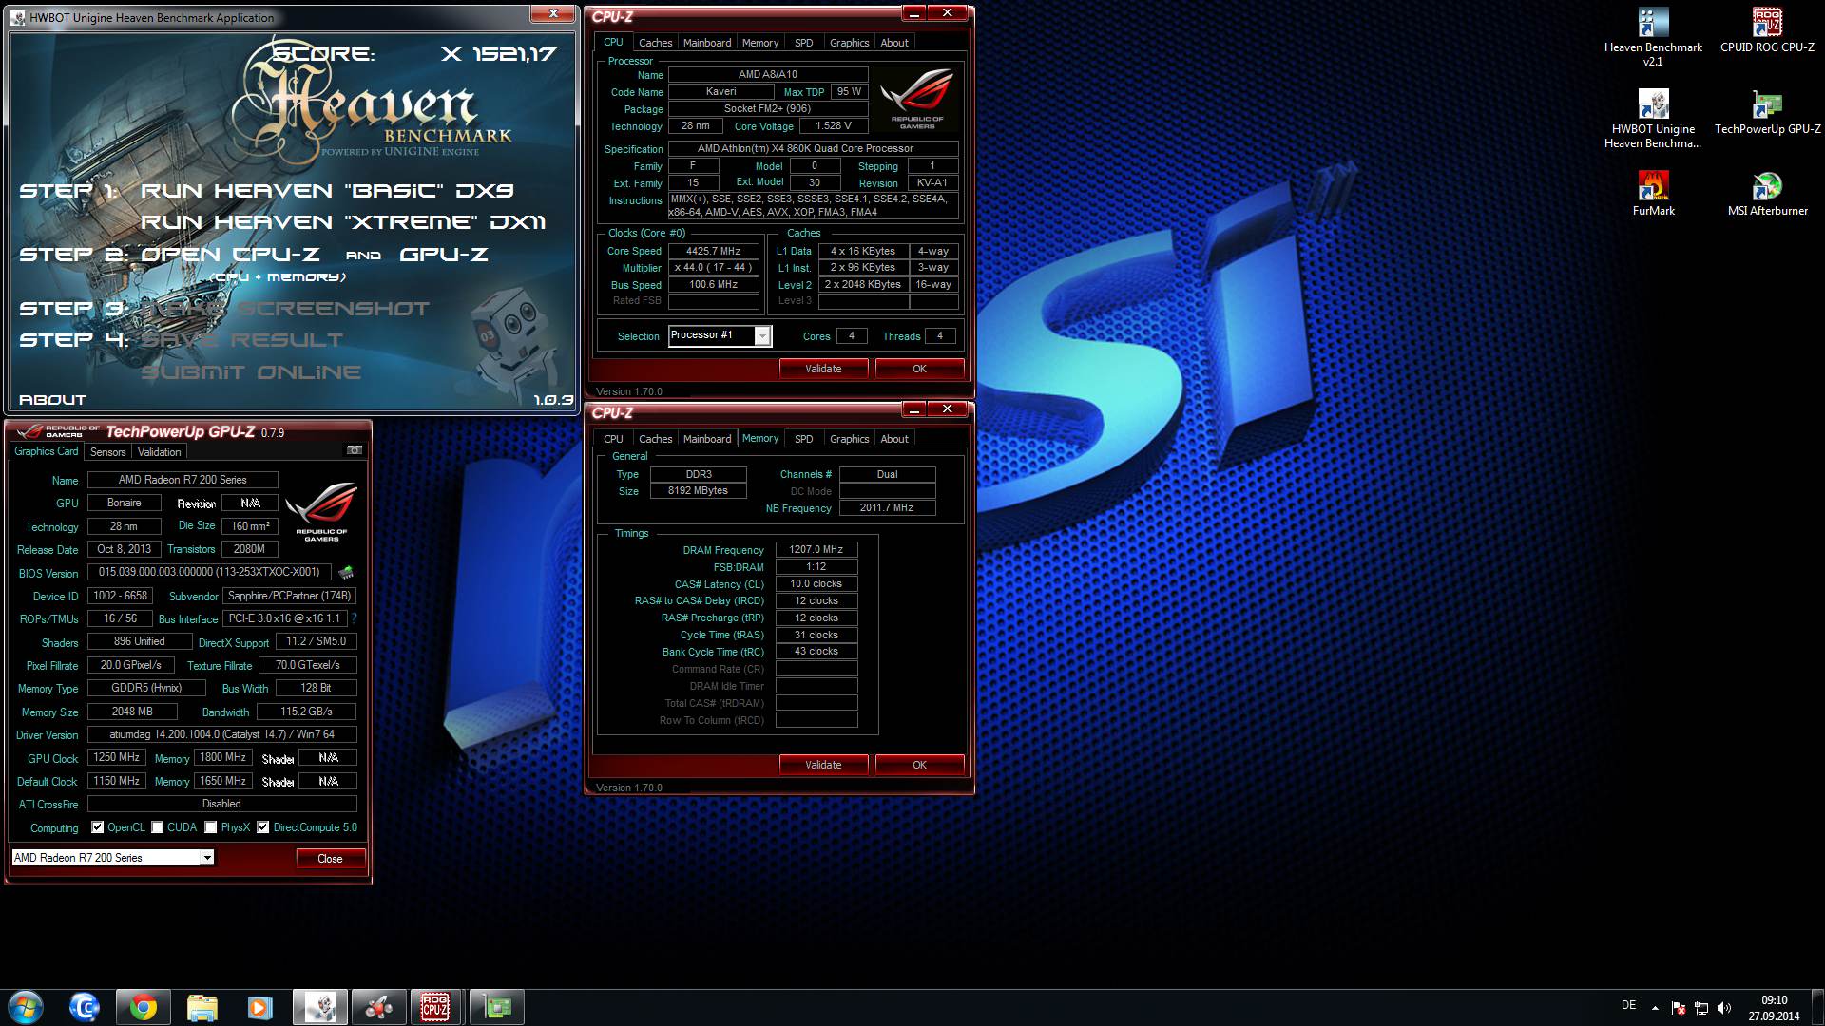1825x1026 pixels.
Task: Open Action Center flag tray icon
Action: tap(1679, 1007)
